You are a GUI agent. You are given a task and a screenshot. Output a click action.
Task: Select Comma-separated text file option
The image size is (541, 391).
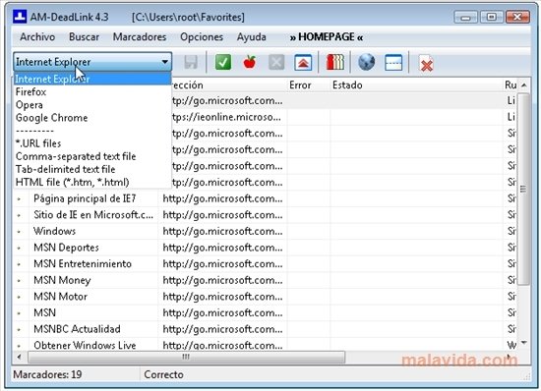(92, 156)
